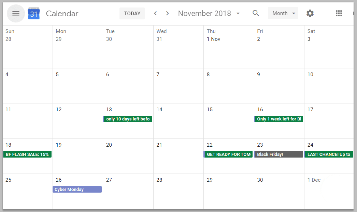Screen dimensions: 357x212
Task: Expand the November 2018 date picker arrow
Action: (238, 13)
